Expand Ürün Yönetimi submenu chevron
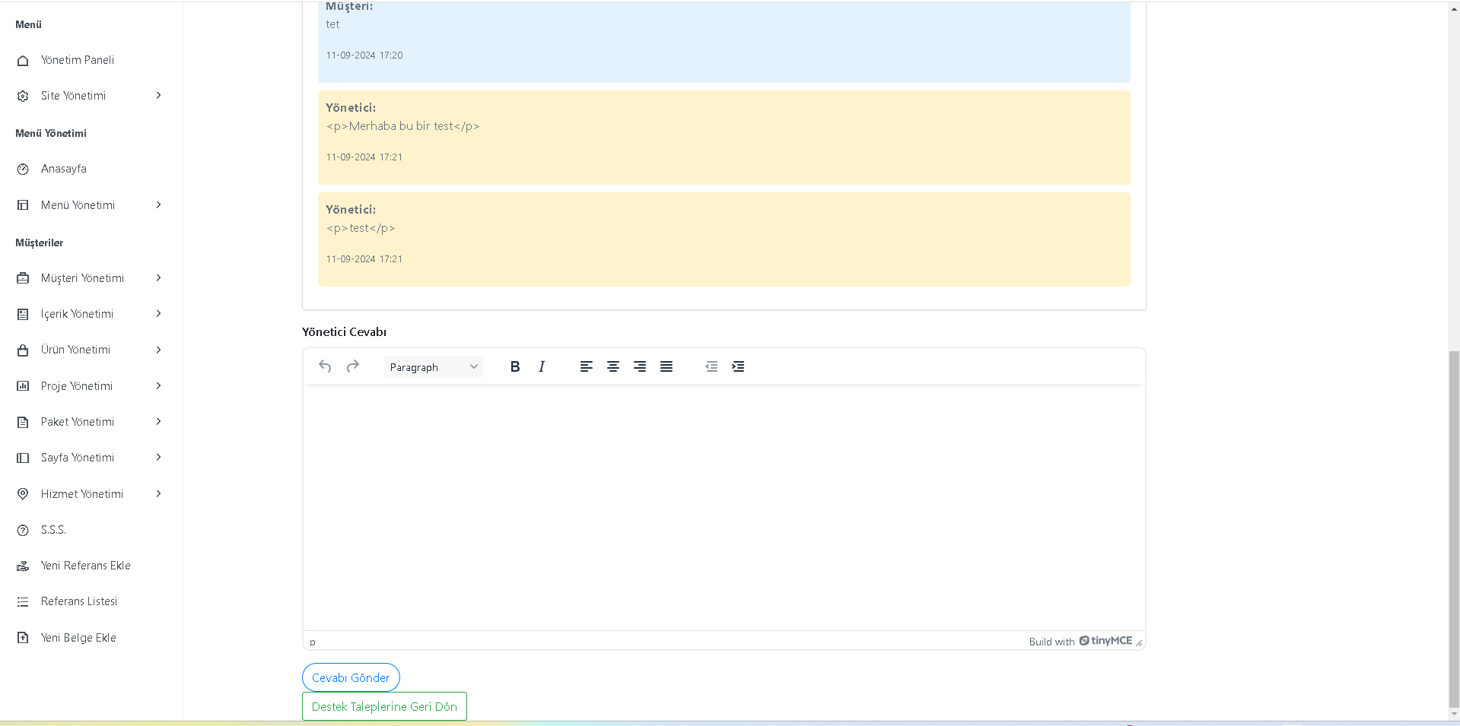The width and height of the screenshot is (1460, 726). click(158, 350)
